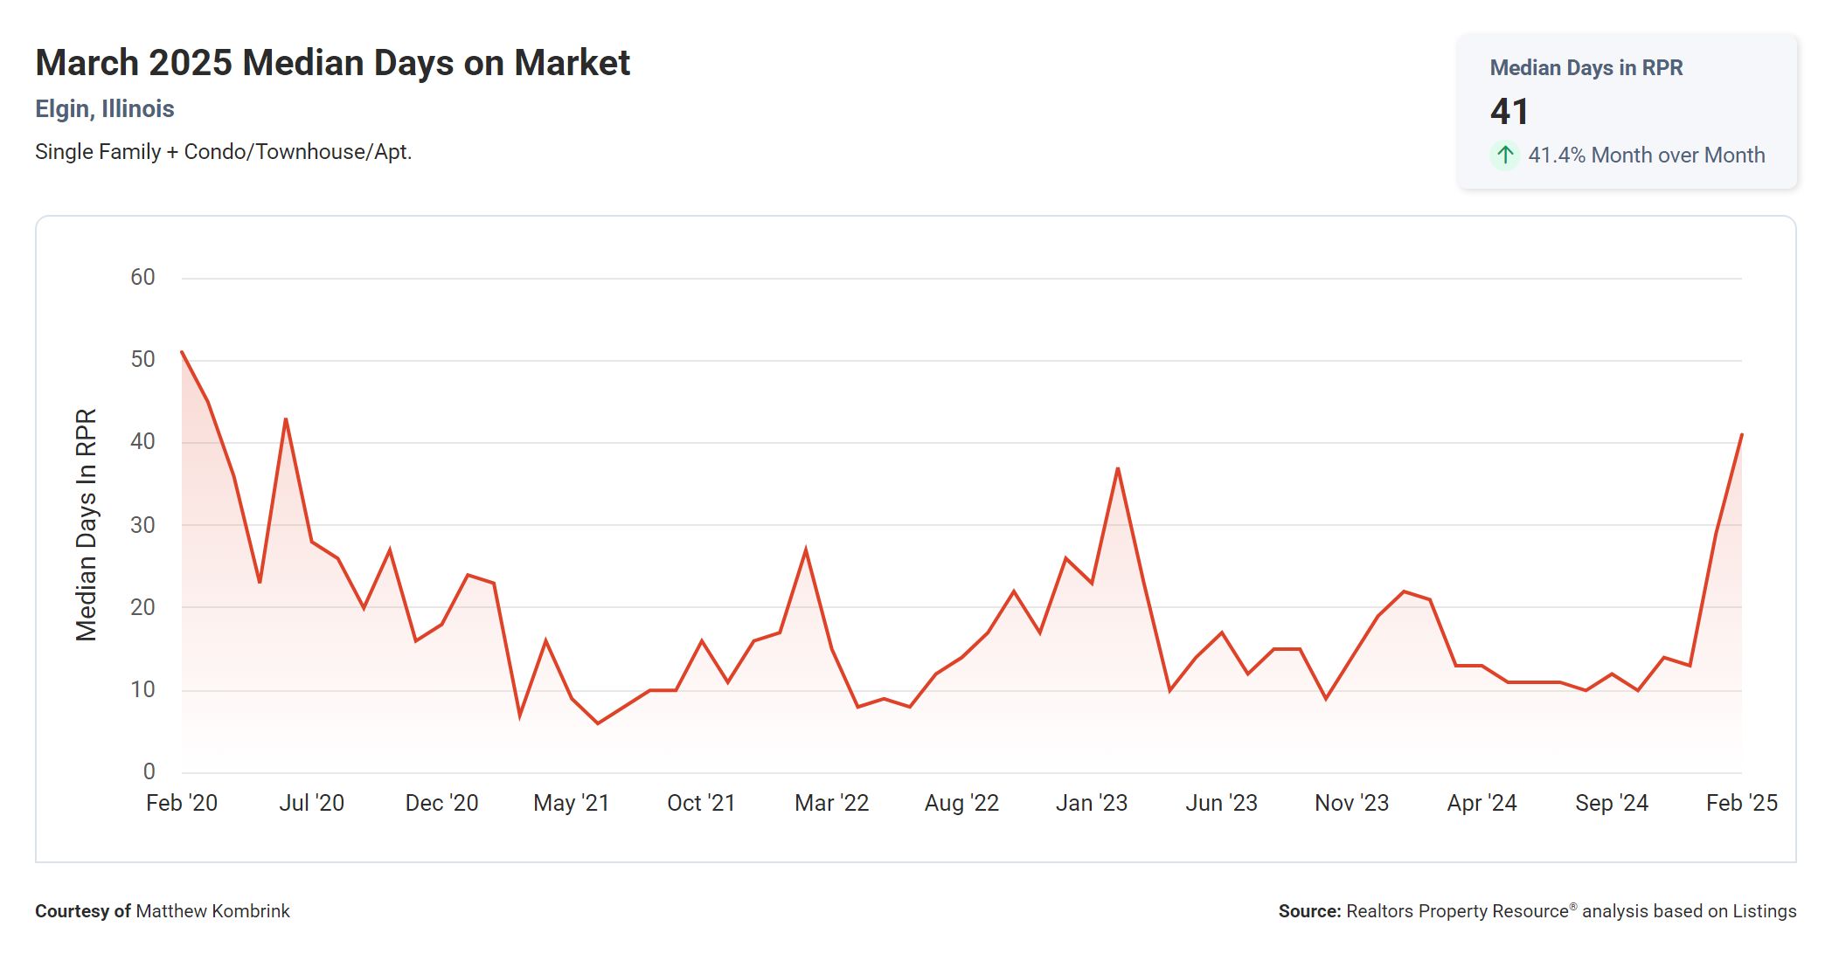This screenshot has height=961, width=1832.
Task: Click the Jan '23 spike on the line
Action: click(x=1118, y=469)
